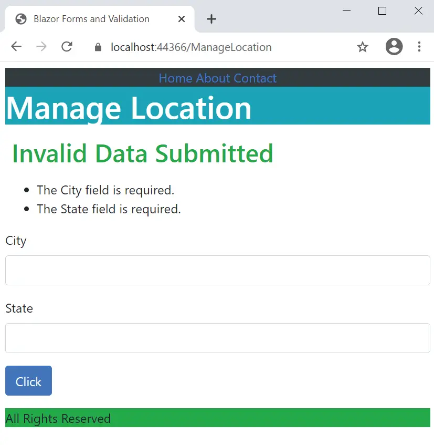Focus the State input field
Screen dimensions: 434x445
pyautogui.click(x=217, y=338)
